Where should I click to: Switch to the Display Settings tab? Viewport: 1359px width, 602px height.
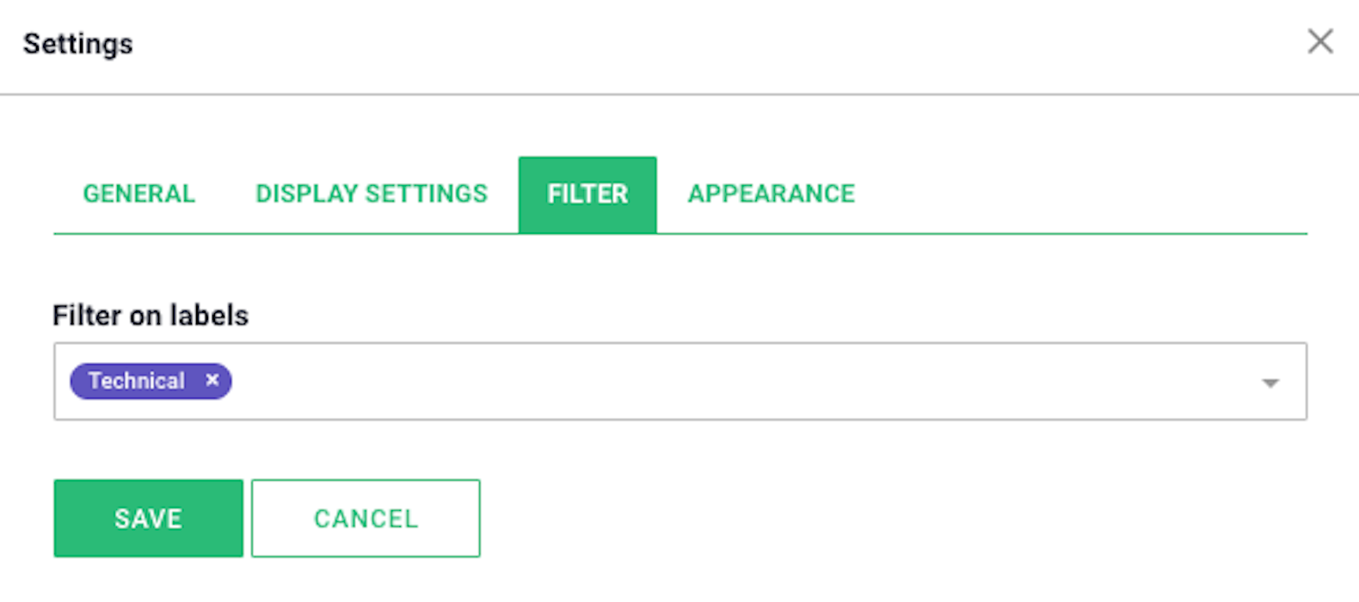(372, 193)
